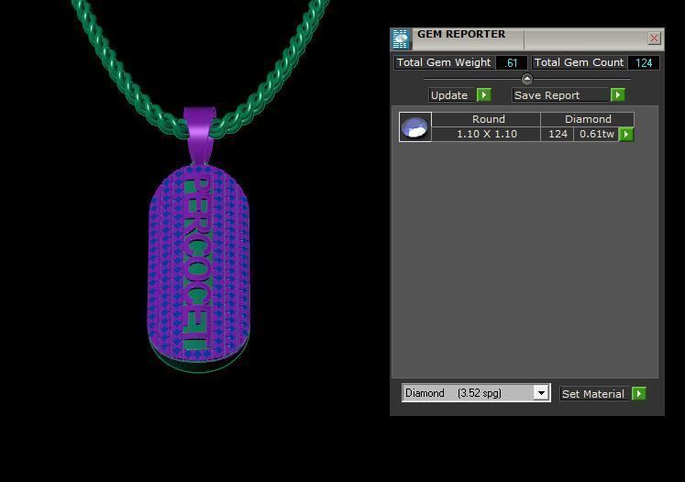Close the Gem Reporter panel

pos(654,38)
